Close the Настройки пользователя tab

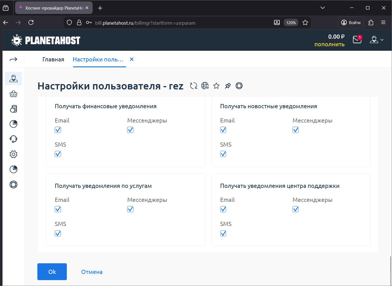[132, 59]
